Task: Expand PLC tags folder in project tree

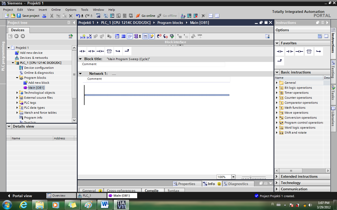Action: tap(17, 103)
